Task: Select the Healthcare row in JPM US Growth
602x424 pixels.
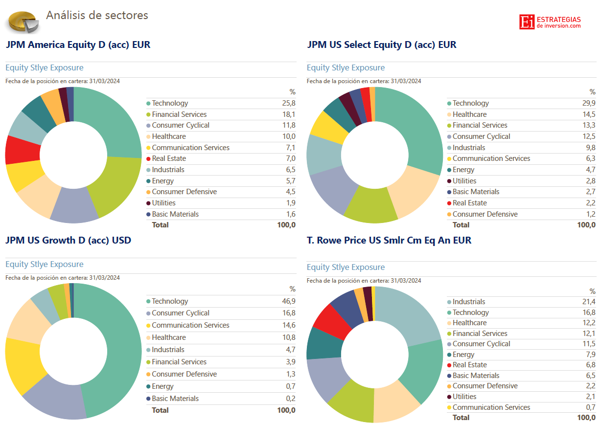Action: [221, 338]
